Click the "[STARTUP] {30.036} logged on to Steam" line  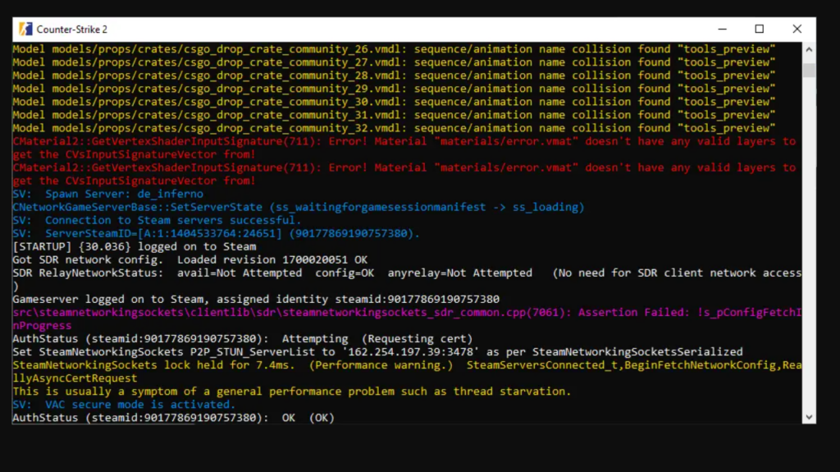pos(134,246)
